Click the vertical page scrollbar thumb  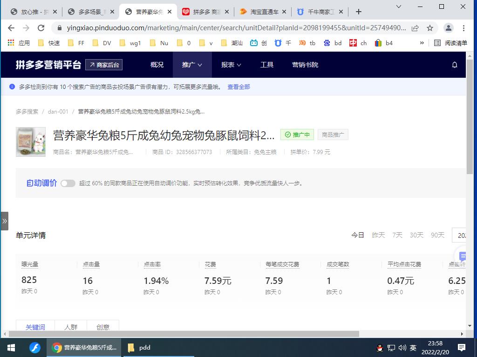pos(470,117)
